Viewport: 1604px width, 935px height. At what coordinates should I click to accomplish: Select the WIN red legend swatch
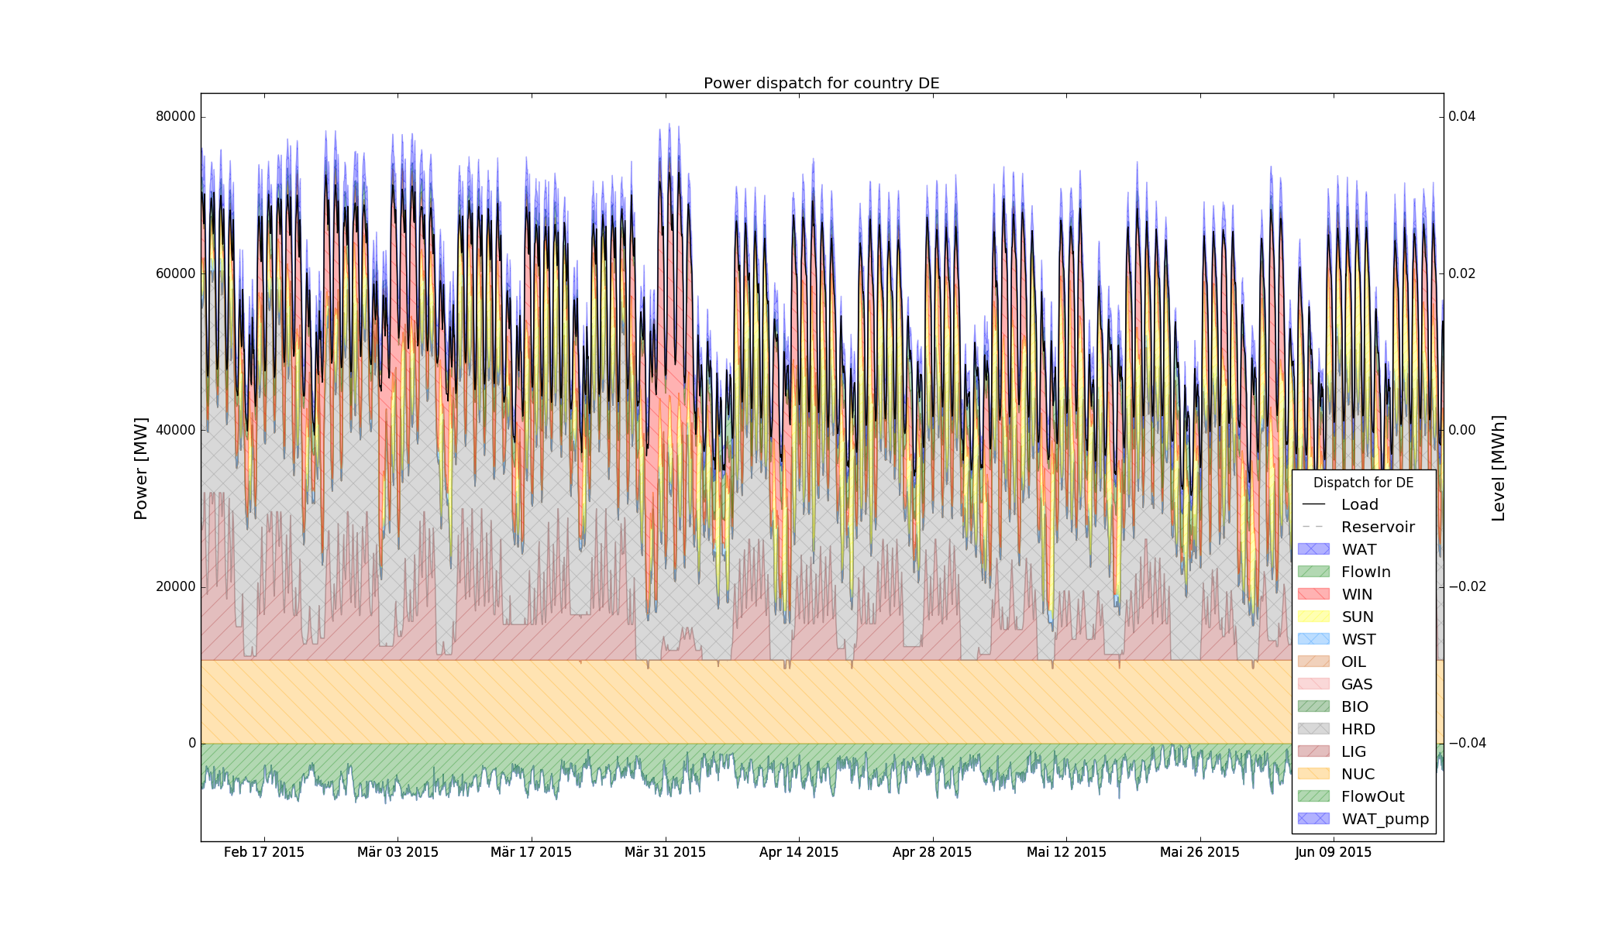pos(1315,594)
